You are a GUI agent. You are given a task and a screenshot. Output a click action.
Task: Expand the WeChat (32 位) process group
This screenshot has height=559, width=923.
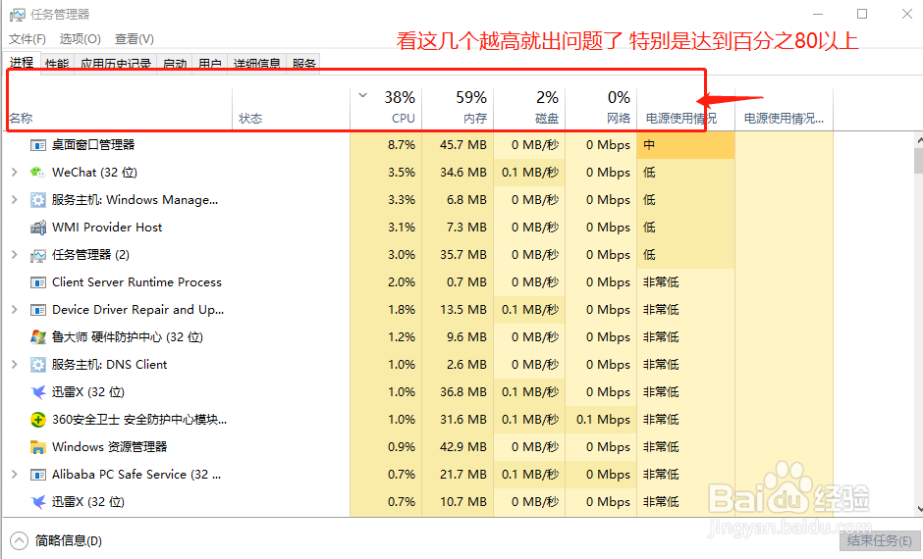15,173
